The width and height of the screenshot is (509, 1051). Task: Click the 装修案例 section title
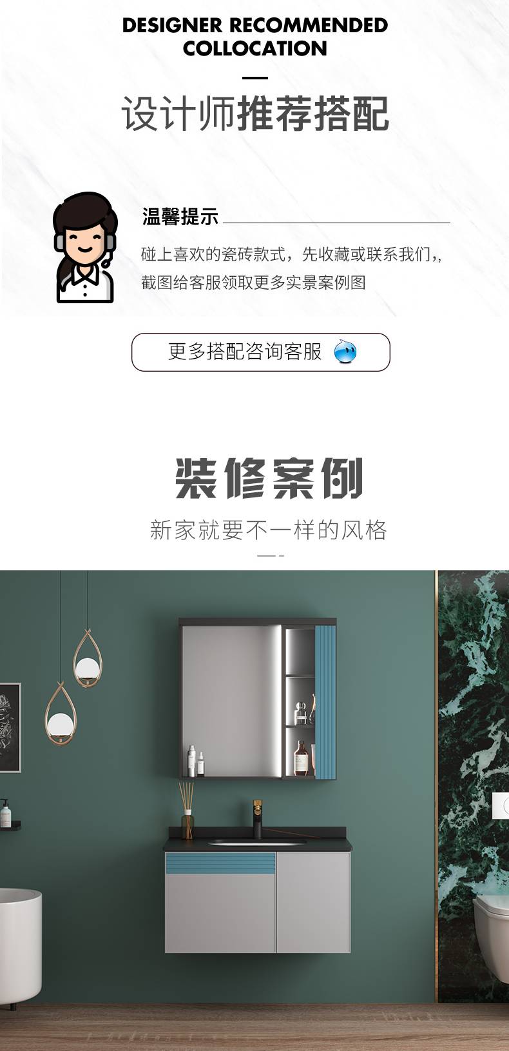269,478
